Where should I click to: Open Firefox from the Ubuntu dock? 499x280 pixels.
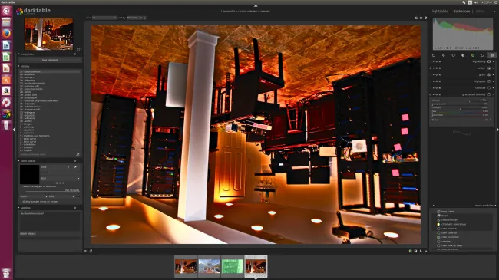[6, 34]
